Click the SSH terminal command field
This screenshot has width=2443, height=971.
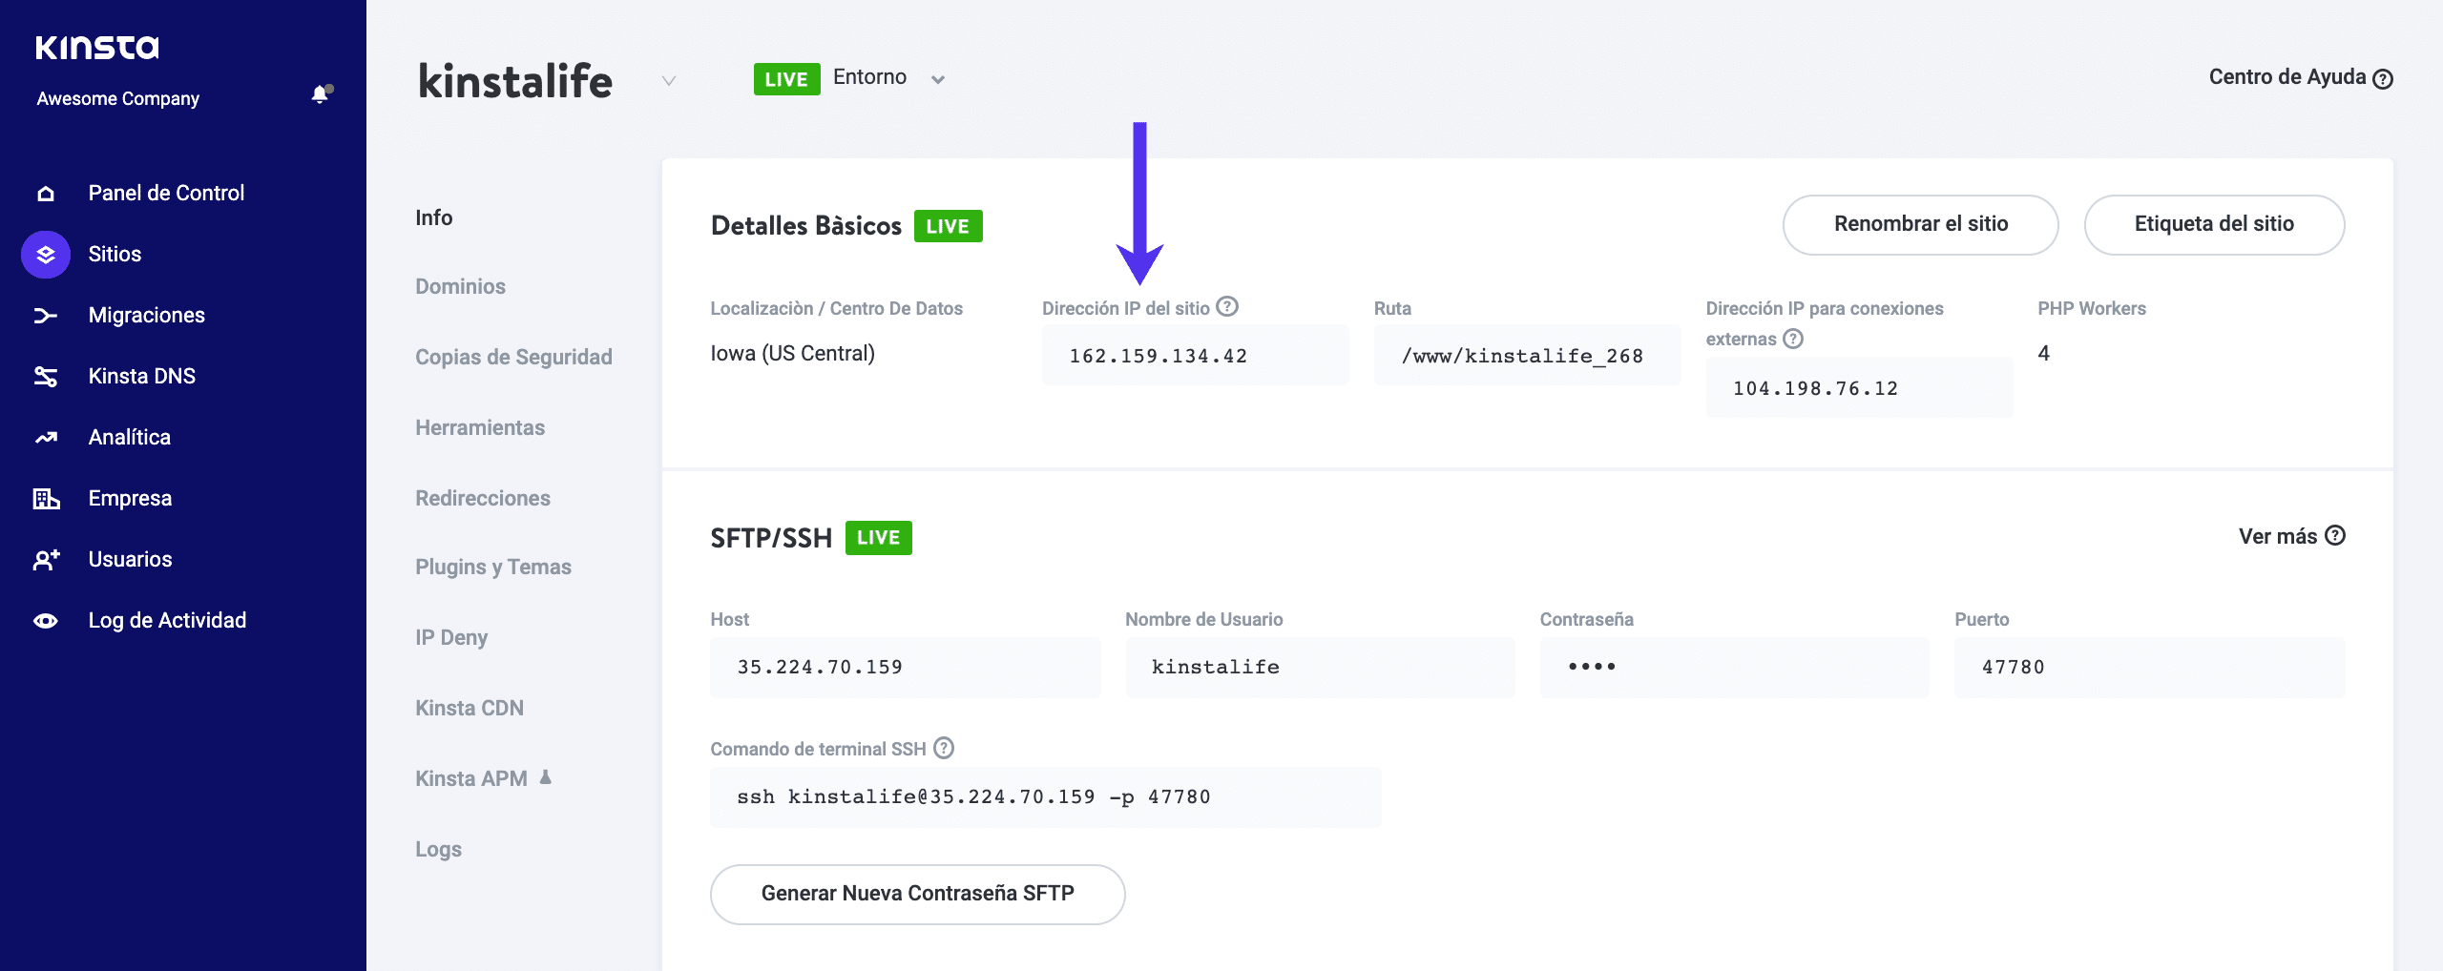(x=1045, y=797)
